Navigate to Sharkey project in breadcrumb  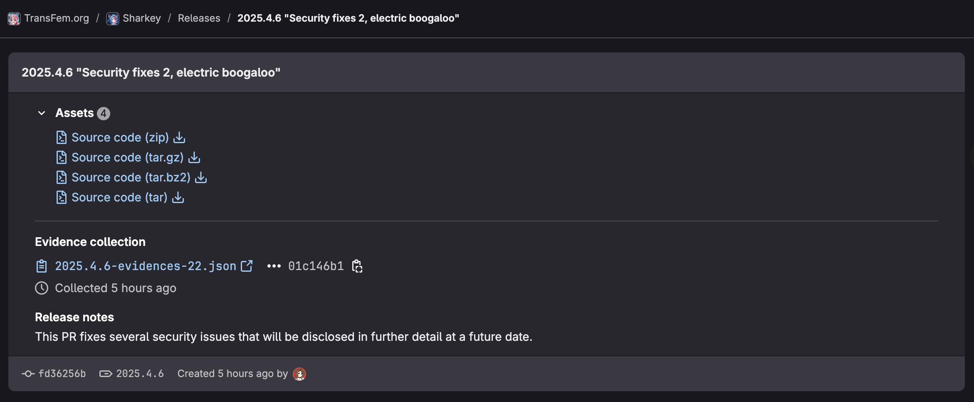pos(141,18)
